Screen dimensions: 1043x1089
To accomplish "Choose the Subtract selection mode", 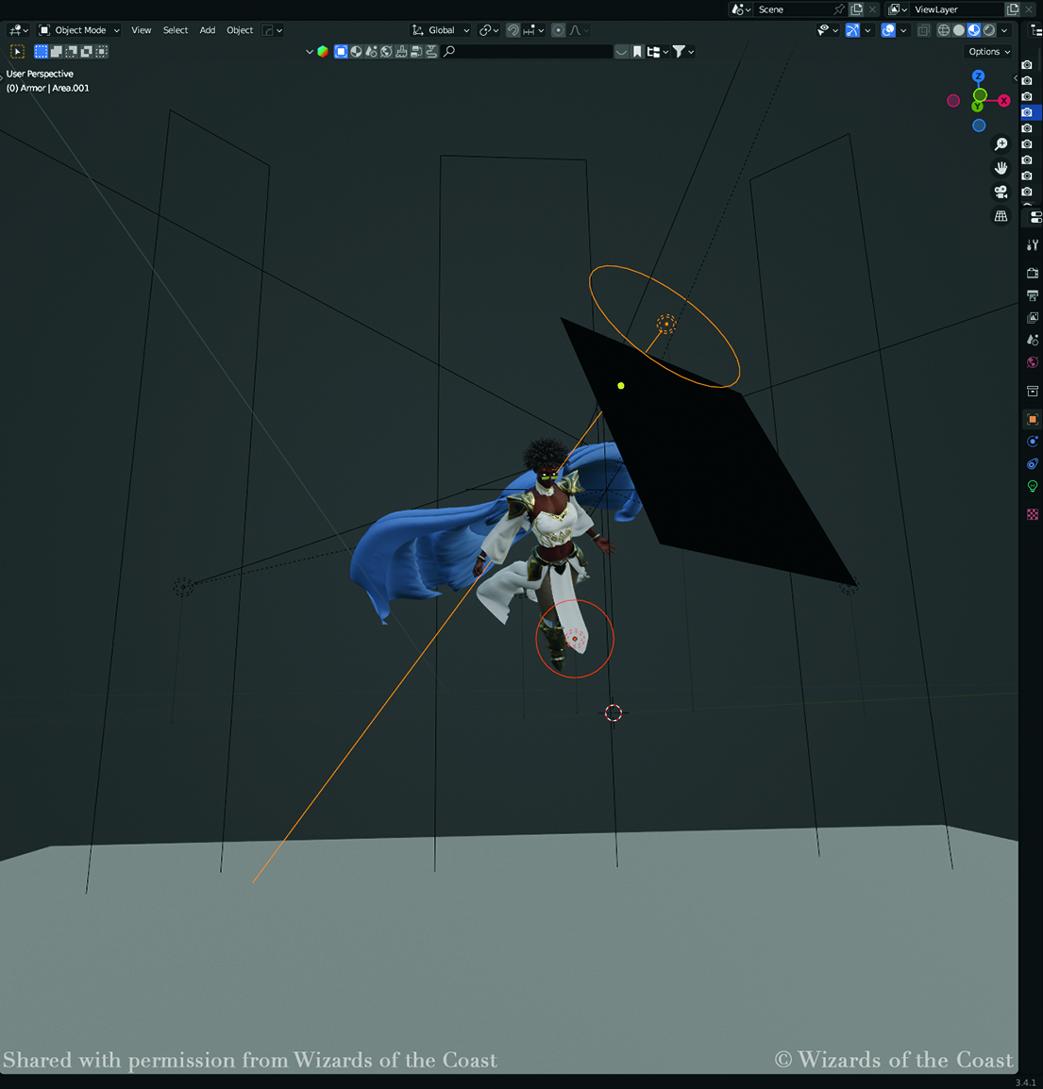I will tap(72, 51).
